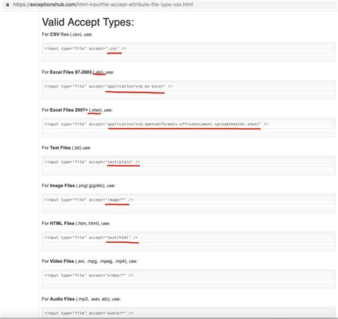The height and width of the screenshot is (319, 338).
Task: Click the For CSV files label
Action: coord(67,34)
